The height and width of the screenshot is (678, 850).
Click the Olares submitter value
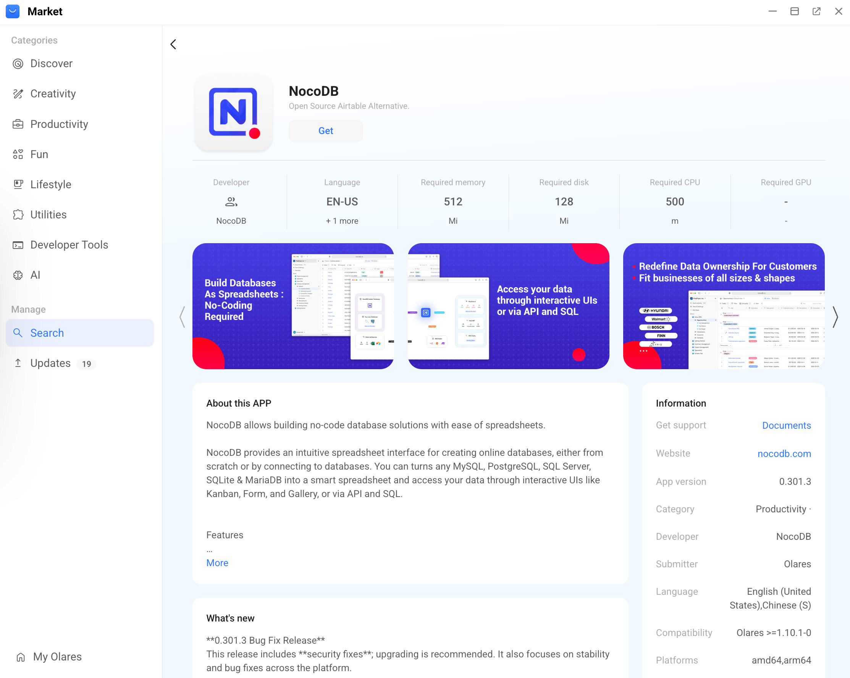tap(797, 564)
